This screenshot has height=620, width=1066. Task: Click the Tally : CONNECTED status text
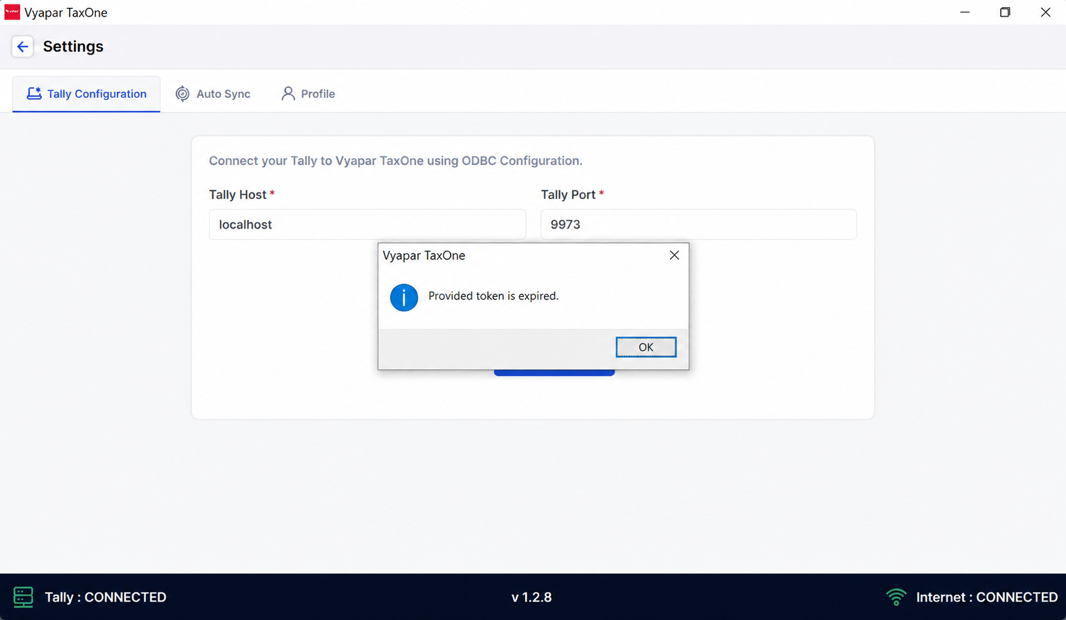coord(106,597)
